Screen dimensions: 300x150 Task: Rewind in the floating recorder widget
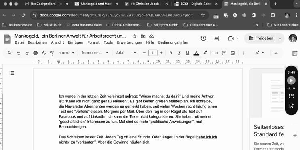pyautogui.click(x=289, y=88)
